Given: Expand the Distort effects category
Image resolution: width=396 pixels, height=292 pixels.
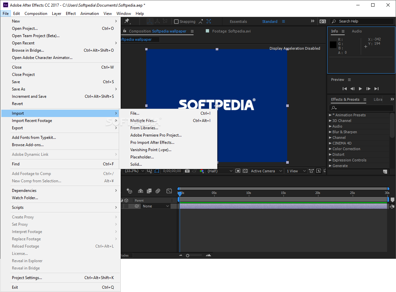Looking at the screenshot, I should [330, 154].
